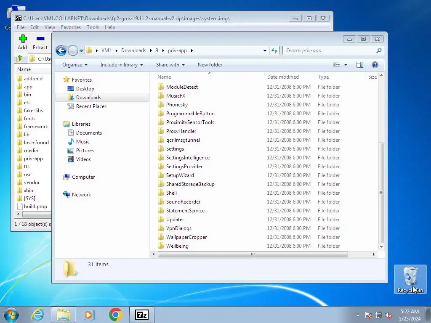The image size is (431, 323).
Task: Click the Downloads breadcrumb segment
Action: click(133, 50)
